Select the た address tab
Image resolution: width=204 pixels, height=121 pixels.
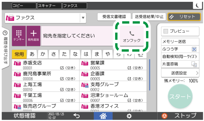pyautogui.click(x=65, y=54)
